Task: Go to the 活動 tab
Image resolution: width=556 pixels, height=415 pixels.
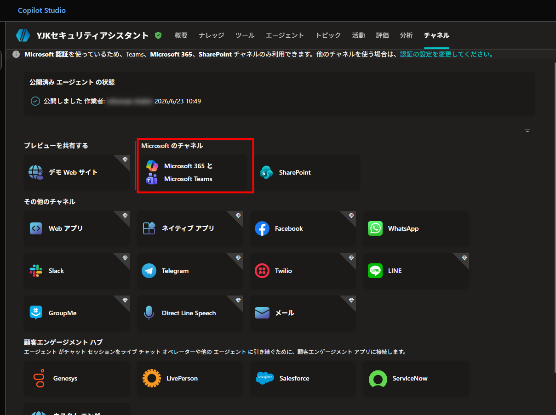Action: [358, 35]
